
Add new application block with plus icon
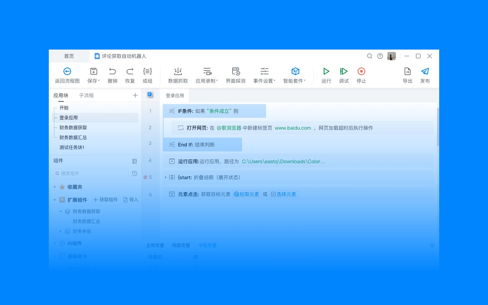[135, 95]
